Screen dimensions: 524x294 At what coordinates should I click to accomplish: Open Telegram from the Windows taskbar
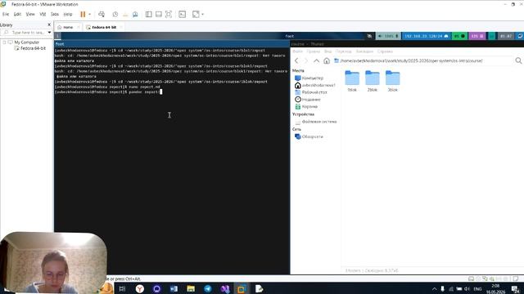207,288
